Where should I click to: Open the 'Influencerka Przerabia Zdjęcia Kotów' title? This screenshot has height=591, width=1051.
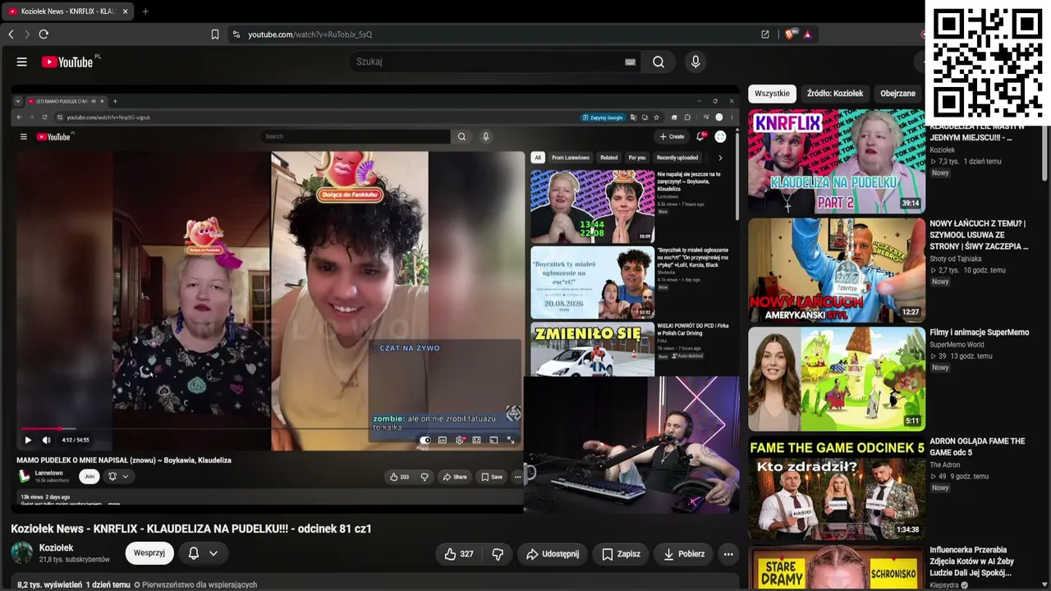(972, 562)
